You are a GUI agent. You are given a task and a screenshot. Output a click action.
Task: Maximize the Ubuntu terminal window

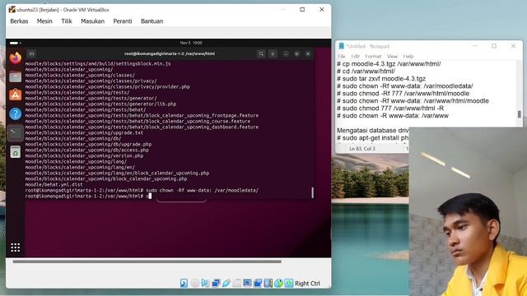tap(296, 53)
